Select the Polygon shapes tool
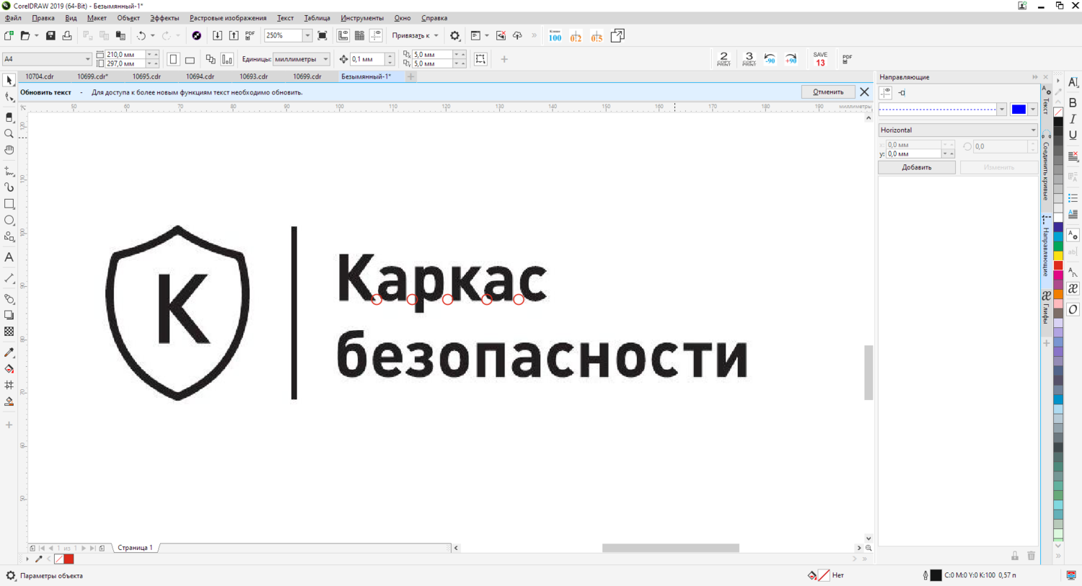 tap(9, 237)
